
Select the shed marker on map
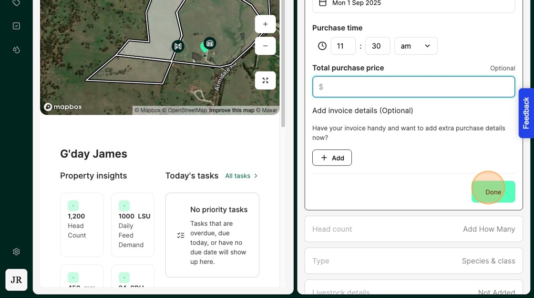point(210,43)
